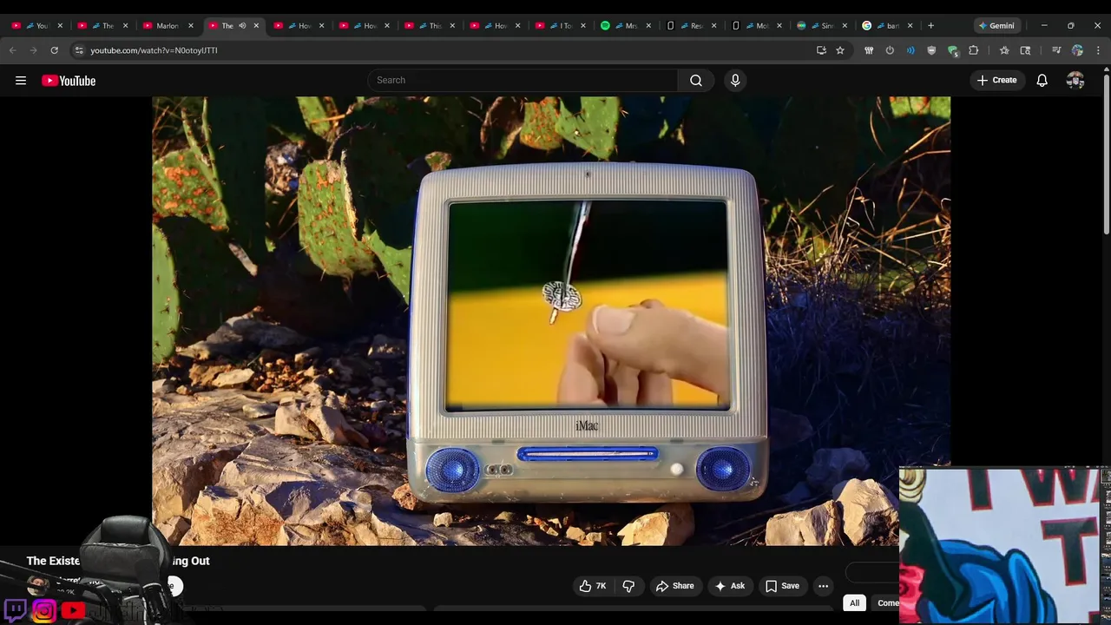The width and height of the screenshot is (1111, 625).
Task: Open the shield extension icon in toolbar
Action: pos(931,50)
